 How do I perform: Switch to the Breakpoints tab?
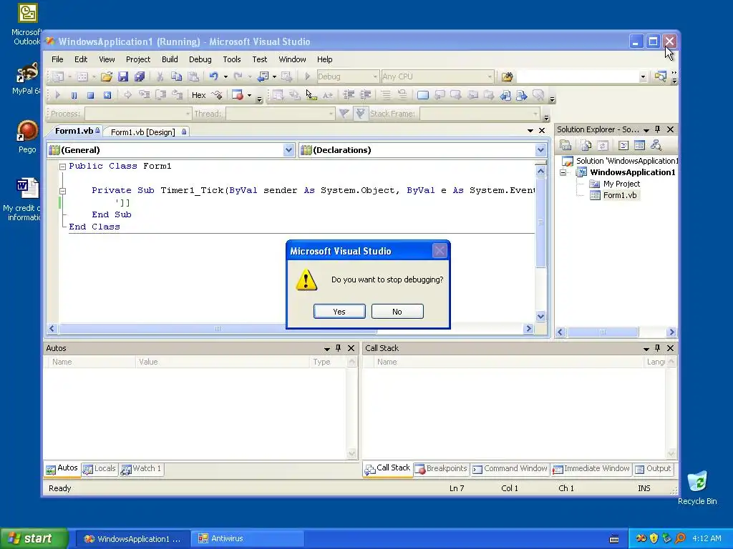click(441, 469)
